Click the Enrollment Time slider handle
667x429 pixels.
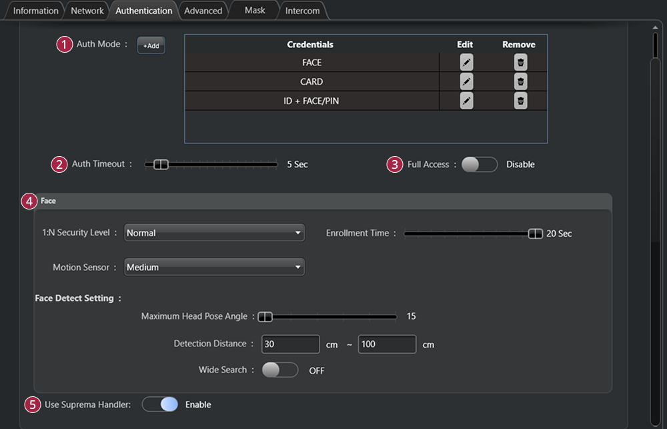(535, 234)
